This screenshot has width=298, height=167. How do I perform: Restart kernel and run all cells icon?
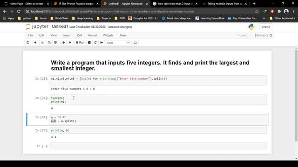pyautogui.click(x=102, y=43)
